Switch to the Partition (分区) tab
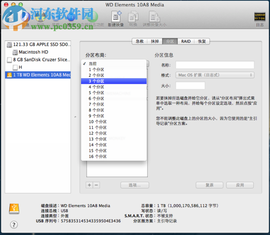Image resolution: width=270 pixels, height=235 pixels. point(170,41)
